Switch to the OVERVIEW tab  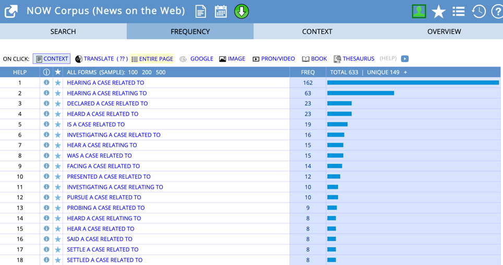tap(444, 31)
